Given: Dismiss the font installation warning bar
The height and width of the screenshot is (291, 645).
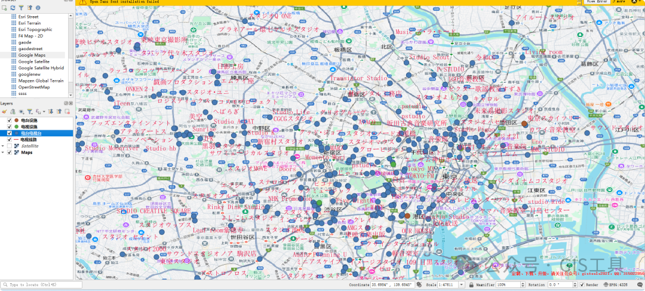Looking at the screenshot, I should click(634, 2).
